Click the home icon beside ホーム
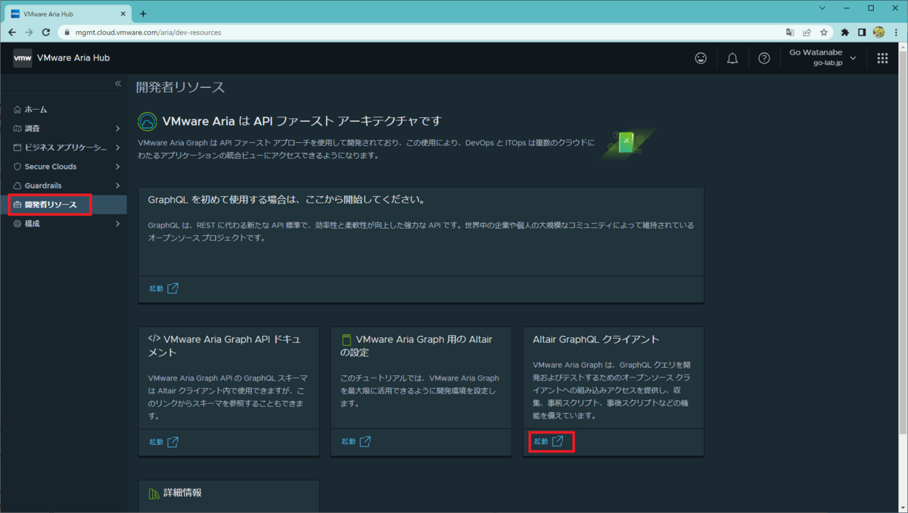The width and height of the screenshot is (908, 513). pyautogui.click(x=17, y=109)
